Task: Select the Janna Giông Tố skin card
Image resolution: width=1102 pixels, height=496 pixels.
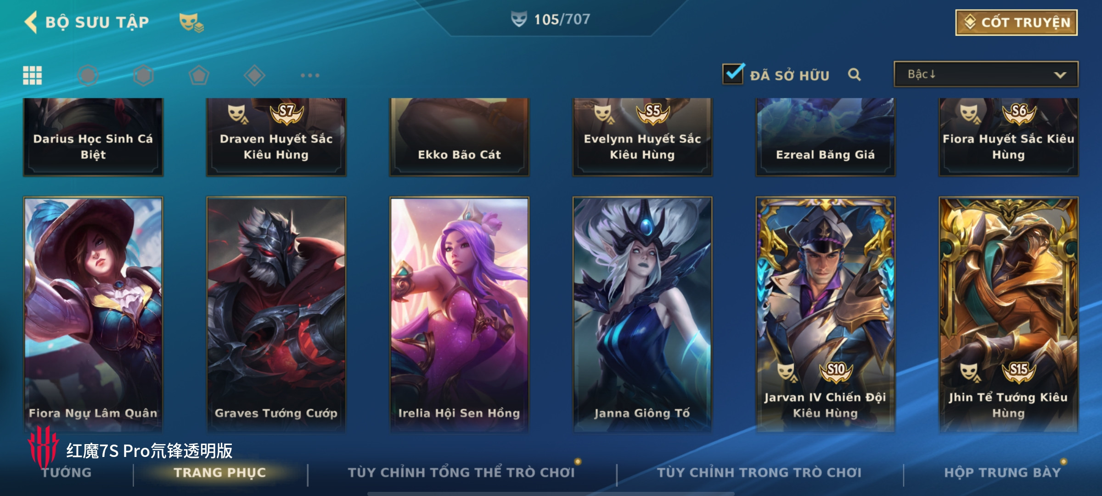Action: [642, 315]
